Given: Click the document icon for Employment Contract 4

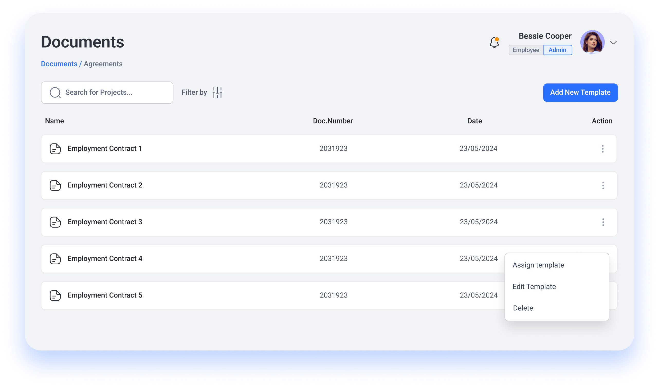Looking at the screenshot, I should [55, 258].
